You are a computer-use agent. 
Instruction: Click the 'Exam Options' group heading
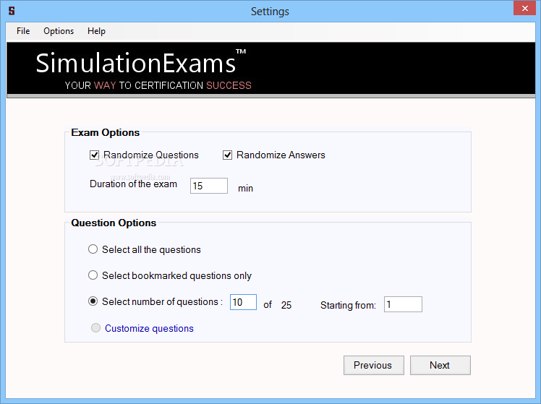(105, 132)
